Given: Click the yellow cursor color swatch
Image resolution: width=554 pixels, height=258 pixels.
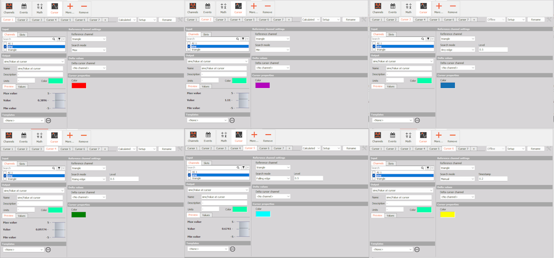Looking at the screenshot, I should click(x=447, y=214).
